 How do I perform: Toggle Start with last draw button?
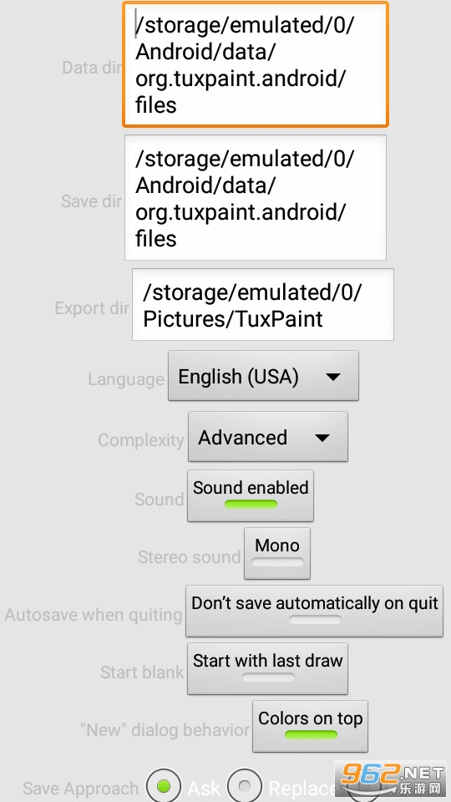coord(267,668)
